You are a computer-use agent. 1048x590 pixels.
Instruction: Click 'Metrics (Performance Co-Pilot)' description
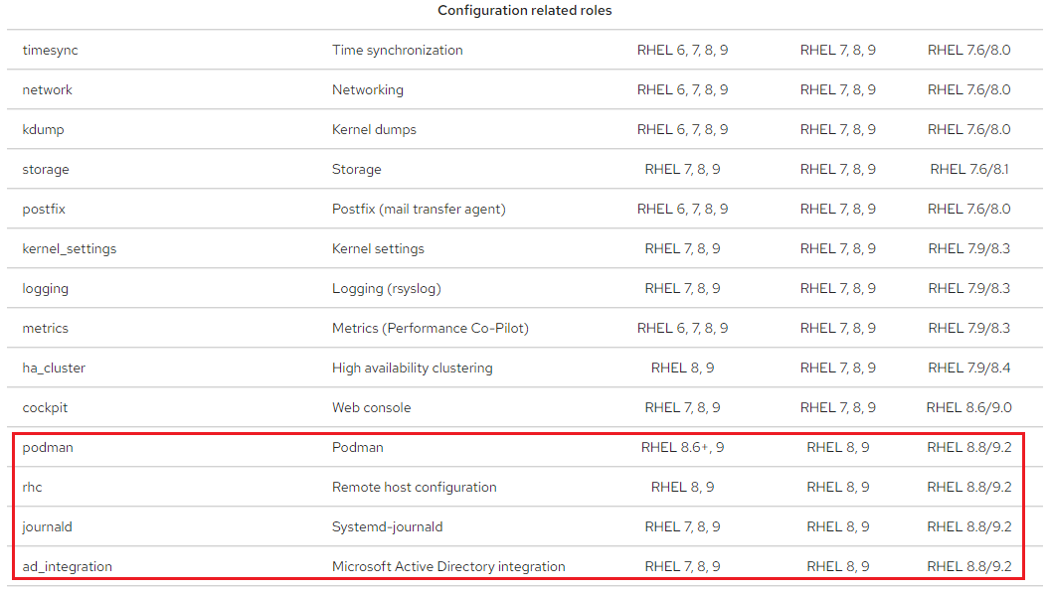pyautogui.click(x=430, y=328)
